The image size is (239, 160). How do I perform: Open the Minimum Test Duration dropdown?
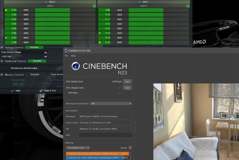coord(111,103)
